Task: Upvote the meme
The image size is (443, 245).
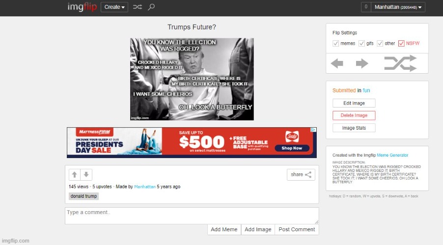Action: (x=75, y=175)
